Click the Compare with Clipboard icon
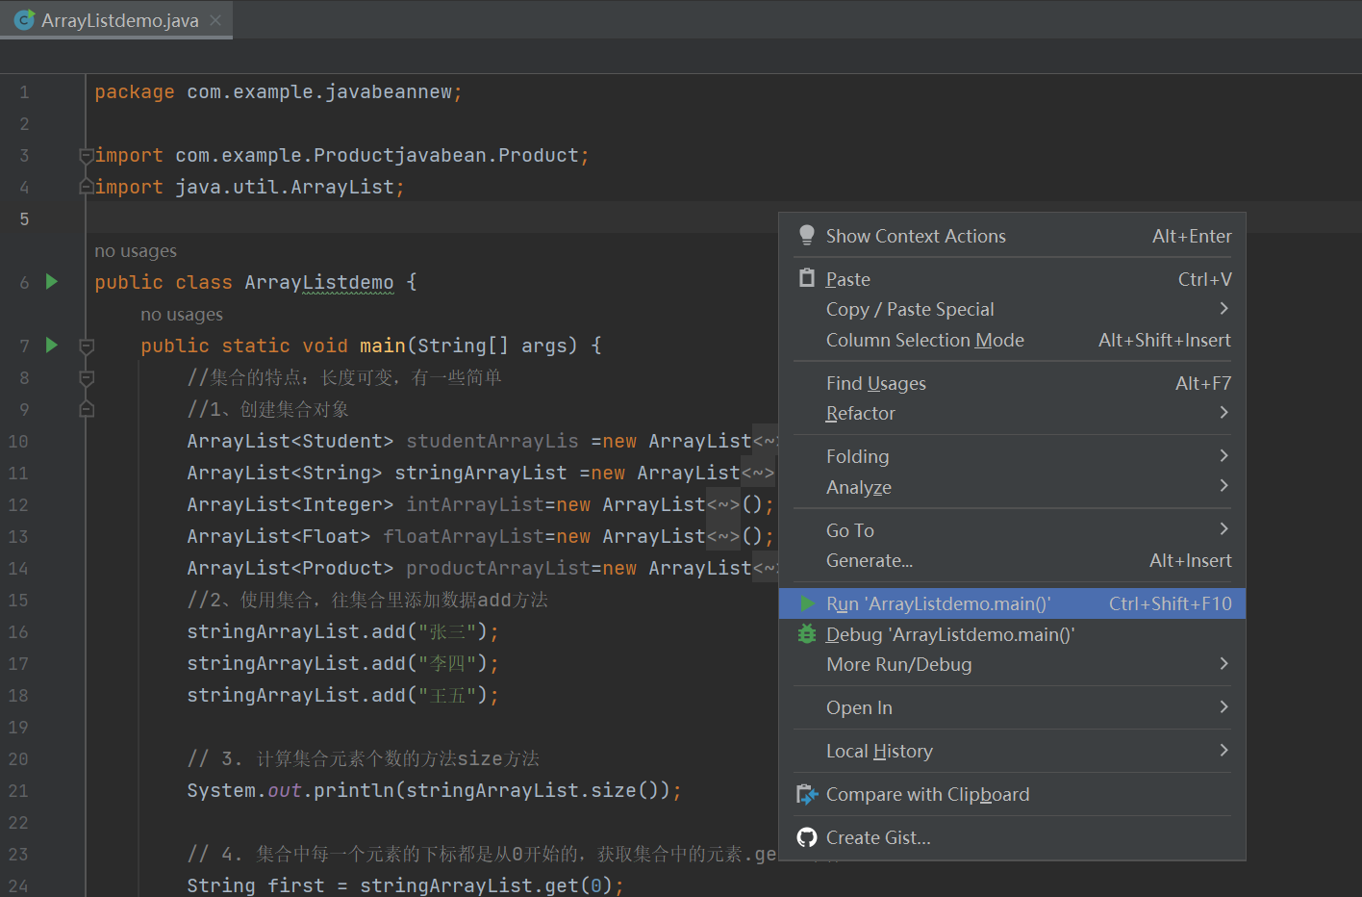The height and width of the screenshot is (897, 1362). [x=807, y=794]
